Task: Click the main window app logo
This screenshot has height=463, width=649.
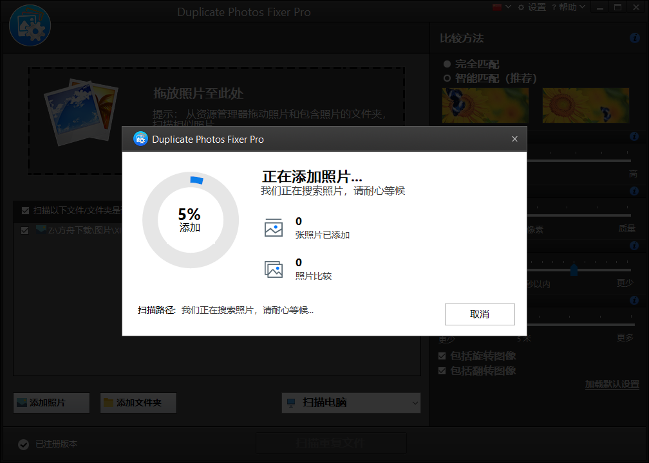Action: [x=30, y=26]
